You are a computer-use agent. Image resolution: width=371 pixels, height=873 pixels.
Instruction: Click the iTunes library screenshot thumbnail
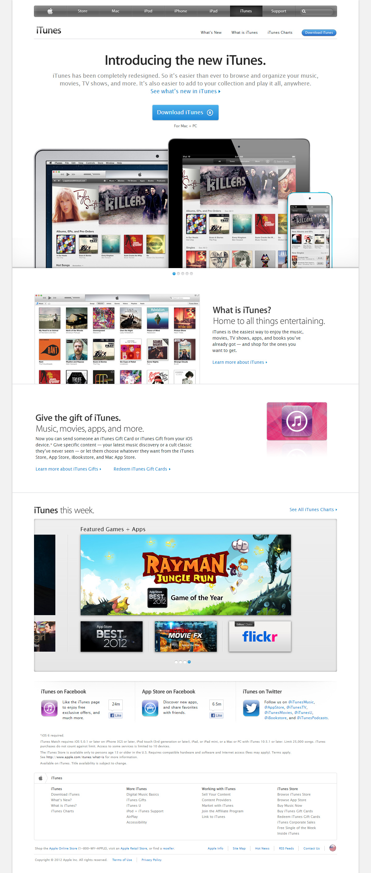[x=117, y=339]
